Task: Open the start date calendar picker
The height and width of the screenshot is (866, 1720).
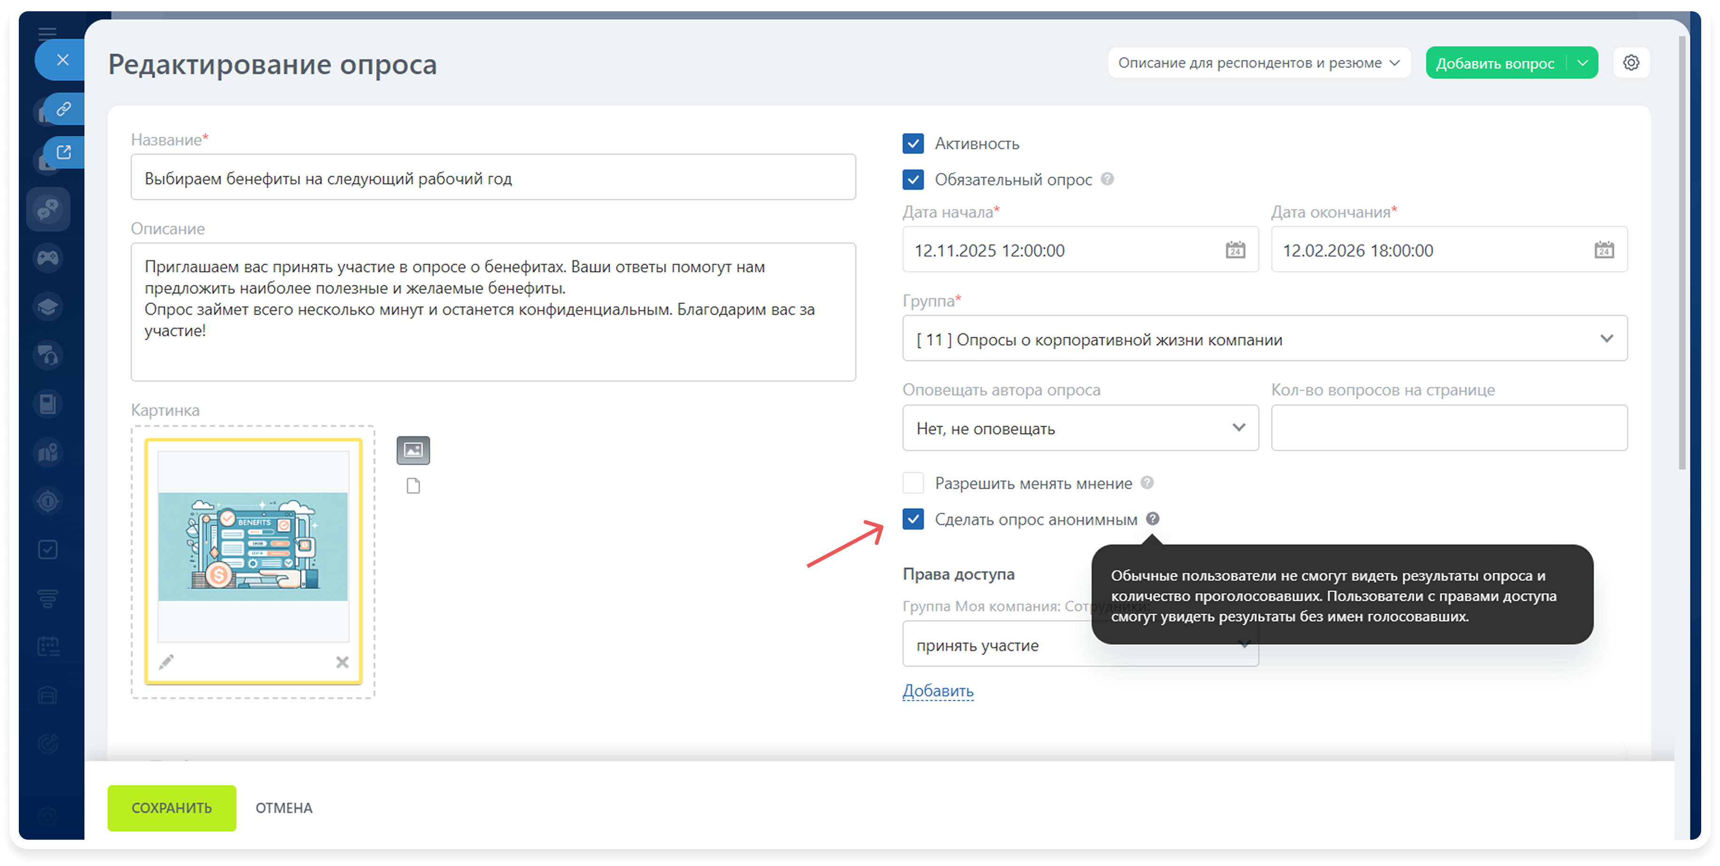Action: pos(1235,250)
